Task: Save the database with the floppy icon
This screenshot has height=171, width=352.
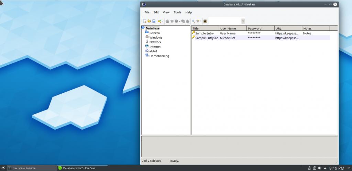Action: coord(154,21)
